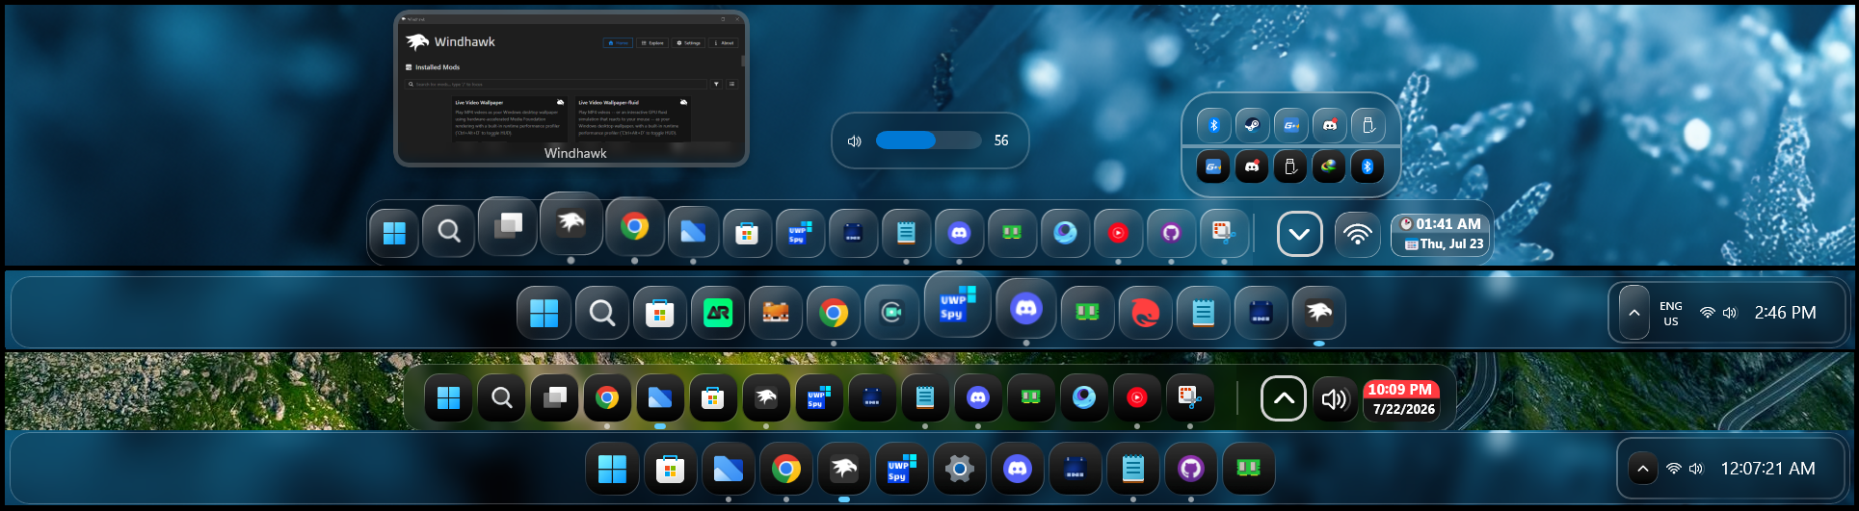Screen dimensions: 1859x511
Task: Click the Wi-Fi icon beside the 2:46 PM clock
Action: point(1707,313)
